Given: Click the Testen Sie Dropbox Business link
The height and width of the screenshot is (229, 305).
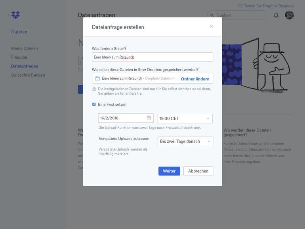Looking at the screenshot, I should point(269,6).
